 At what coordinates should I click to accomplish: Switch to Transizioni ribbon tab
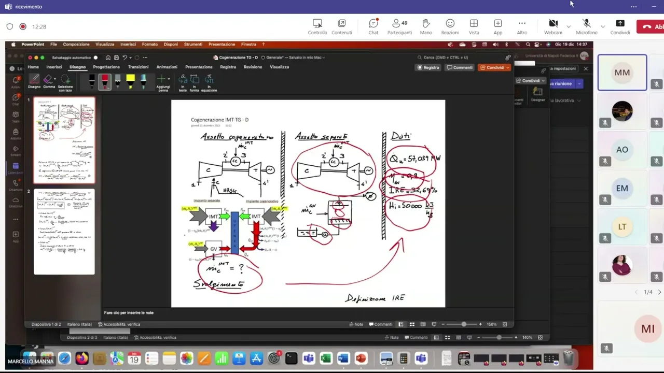138,67
